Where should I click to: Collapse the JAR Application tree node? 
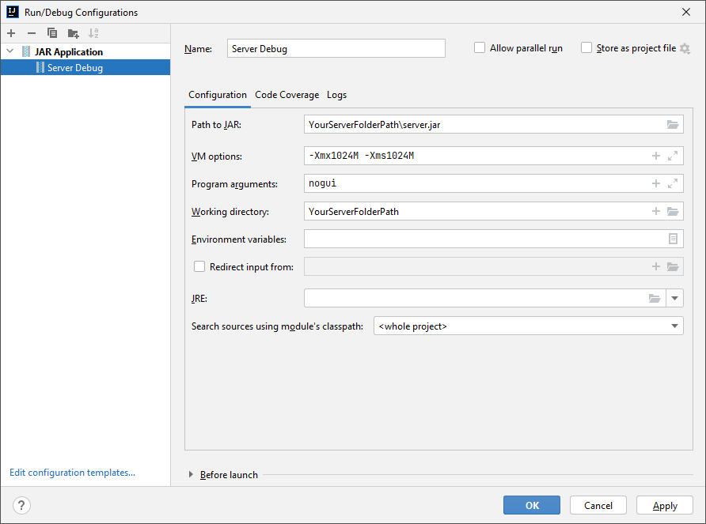[10, 51]
